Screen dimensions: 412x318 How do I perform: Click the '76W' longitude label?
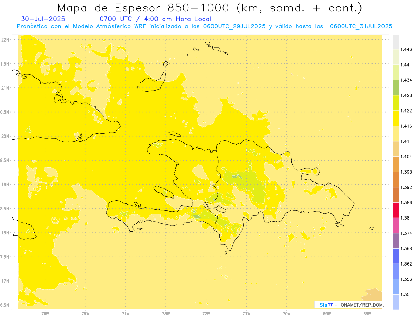[x=45, y=313]
